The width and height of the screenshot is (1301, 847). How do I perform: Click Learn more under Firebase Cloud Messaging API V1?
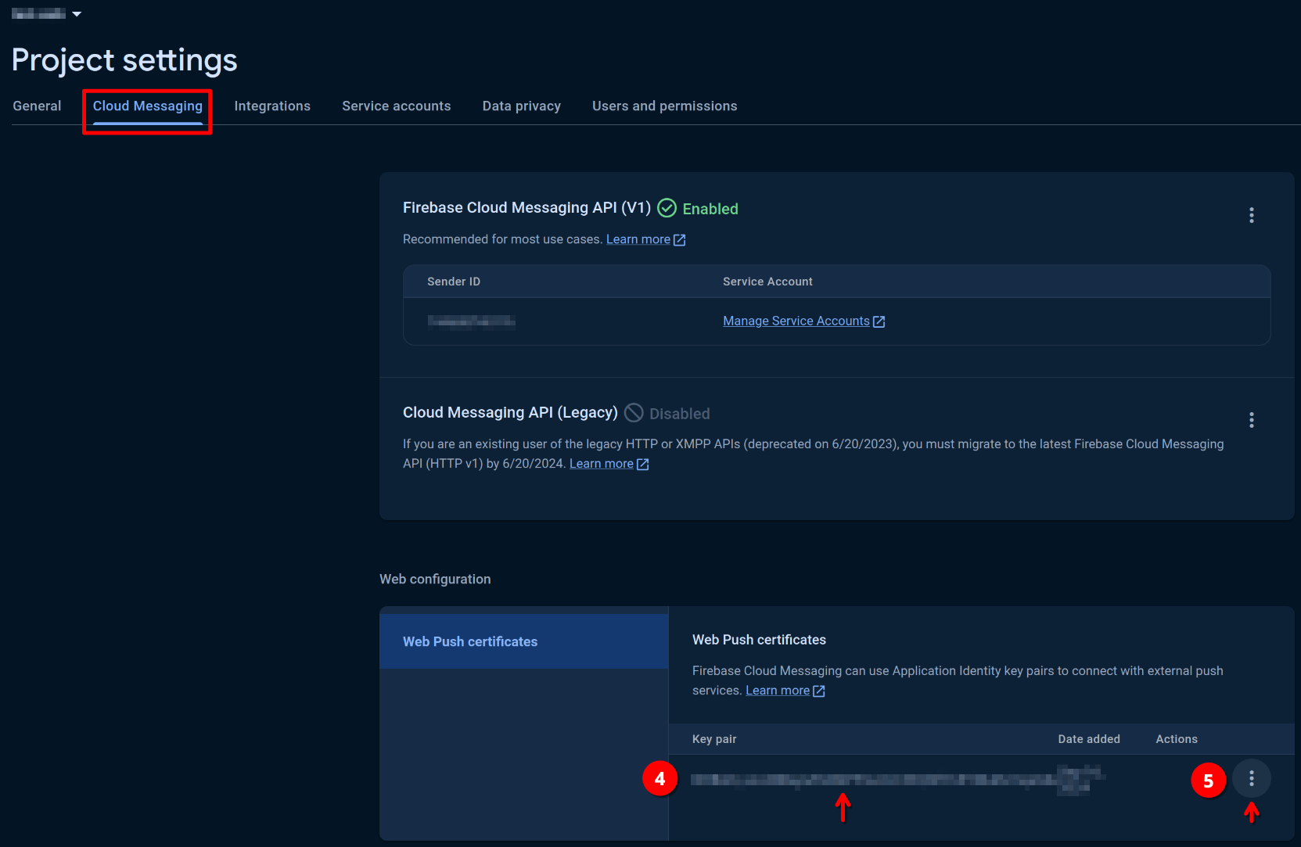coord(638,239)
